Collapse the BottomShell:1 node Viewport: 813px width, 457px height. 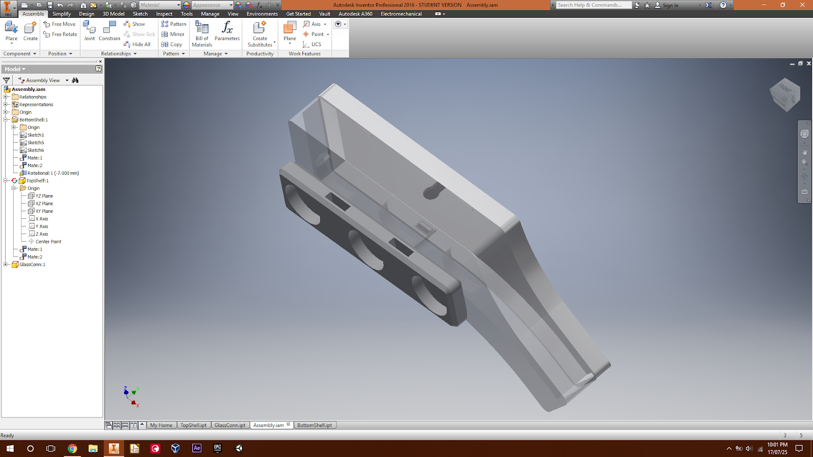click(x=6, y=119)
